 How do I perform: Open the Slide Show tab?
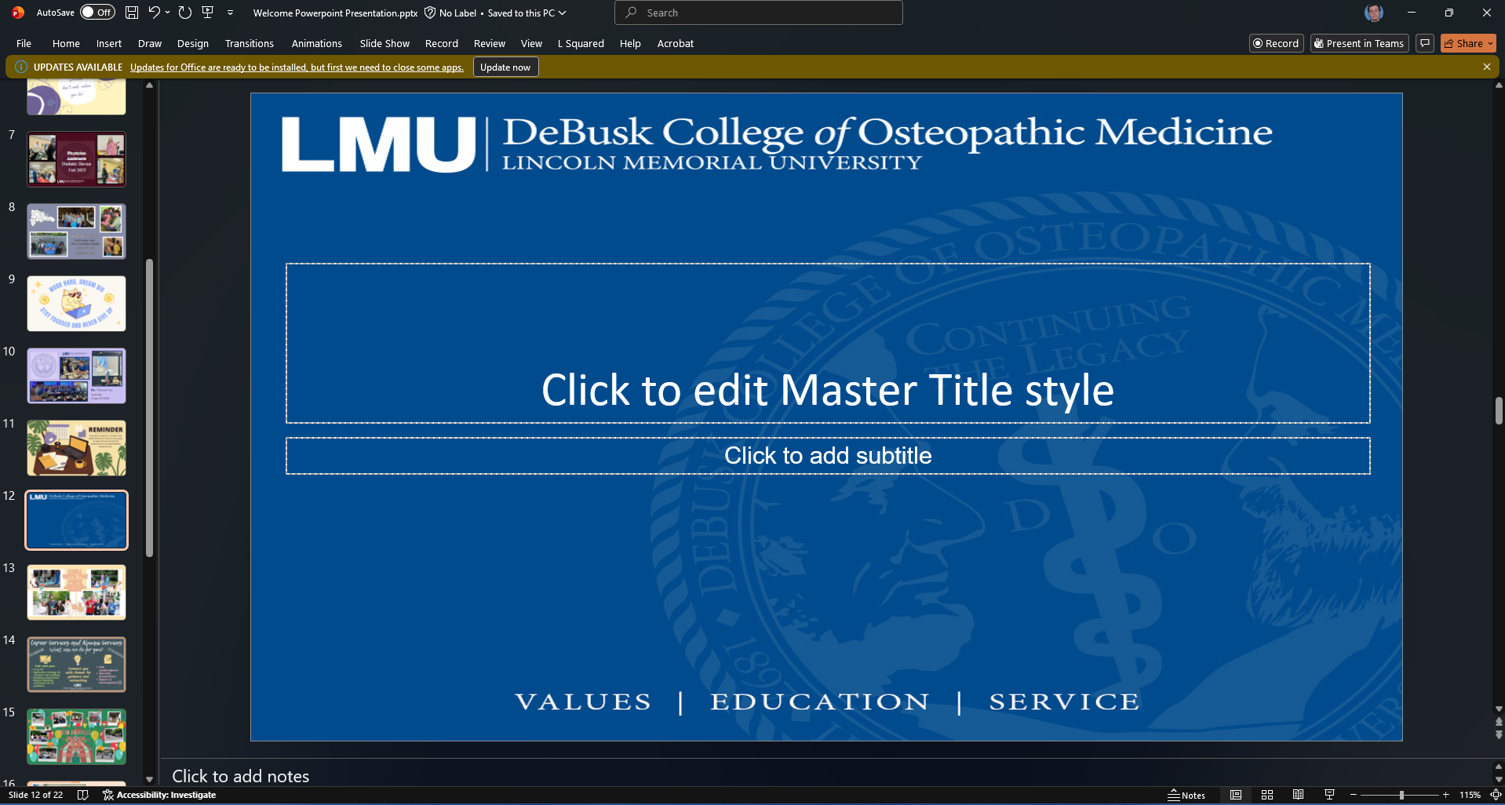pos(385,43)
